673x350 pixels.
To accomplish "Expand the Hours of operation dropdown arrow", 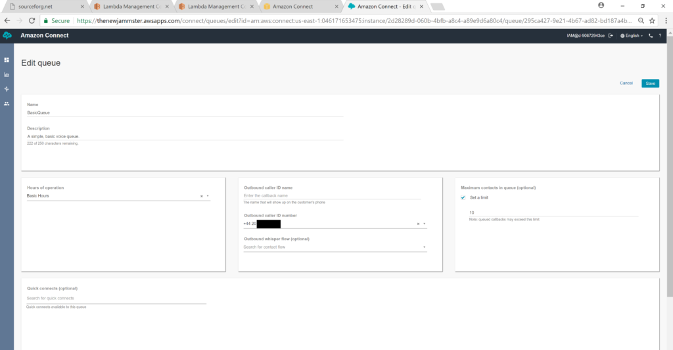I will point(208,196).
